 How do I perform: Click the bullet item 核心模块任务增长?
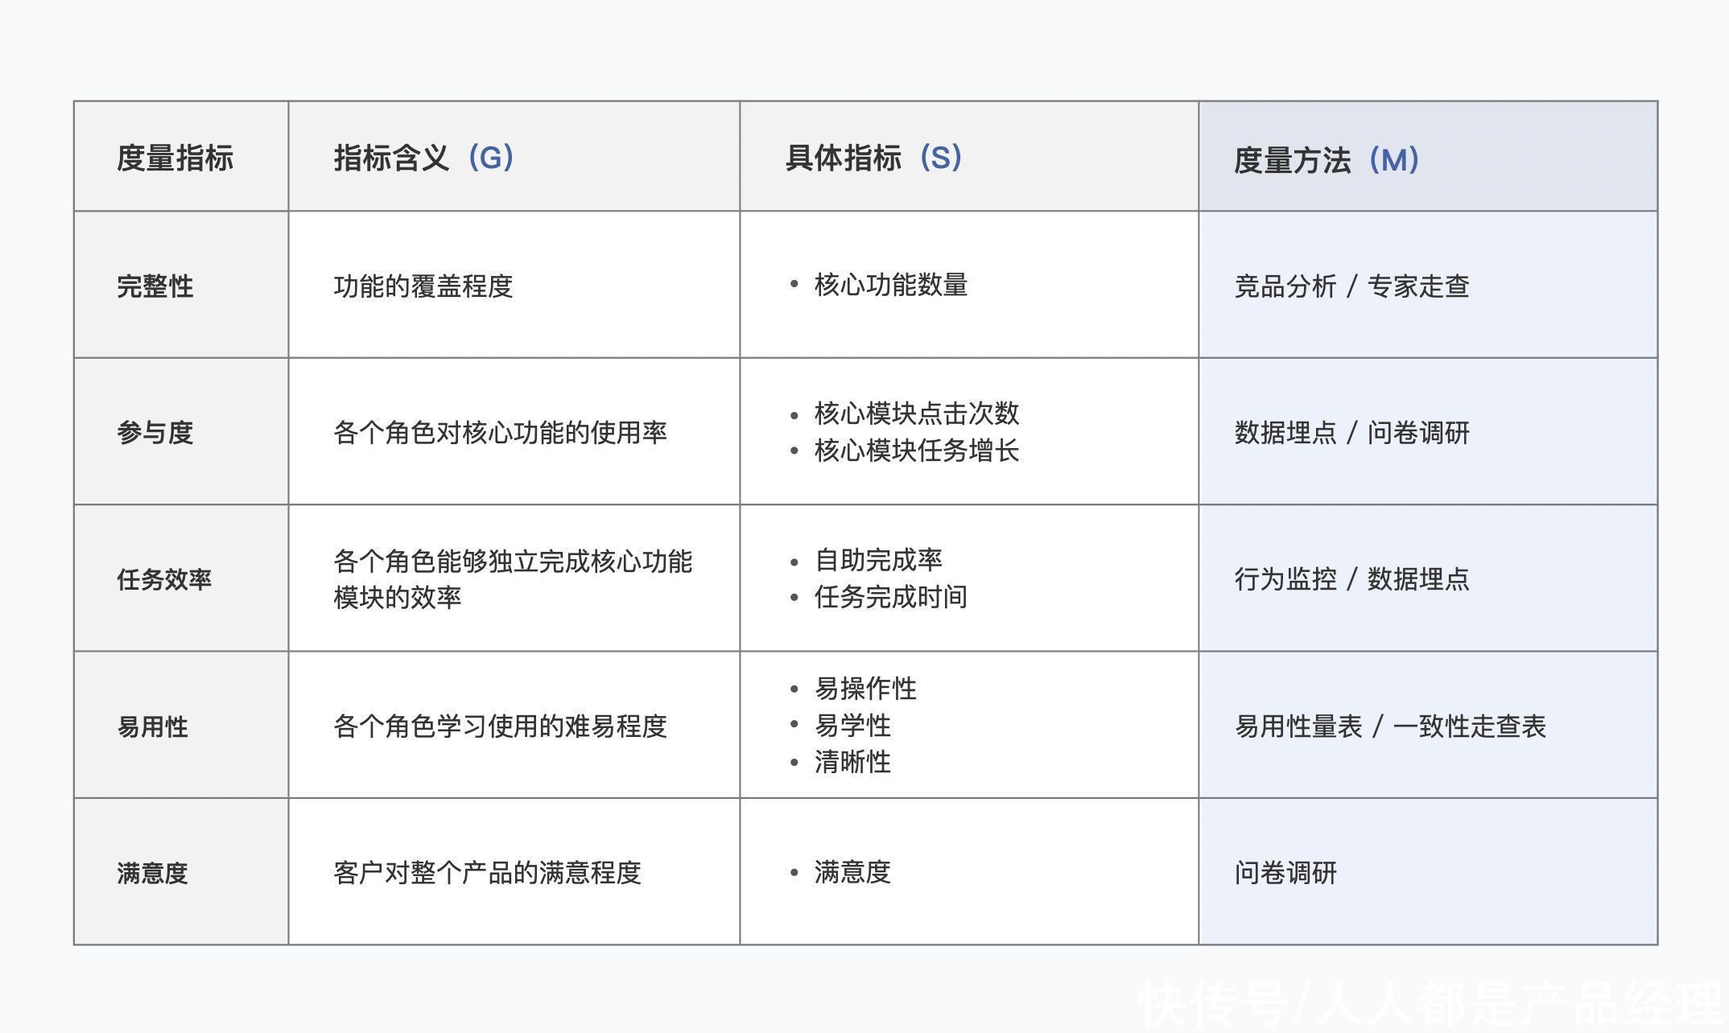(x=917, y=451)
